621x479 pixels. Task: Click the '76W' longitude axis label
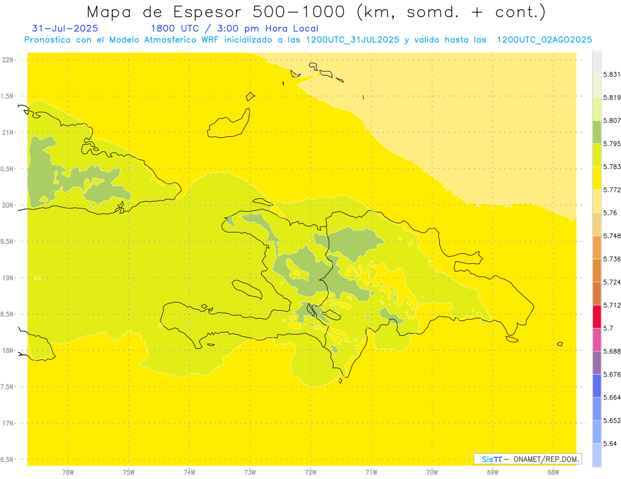click(68, 473)
